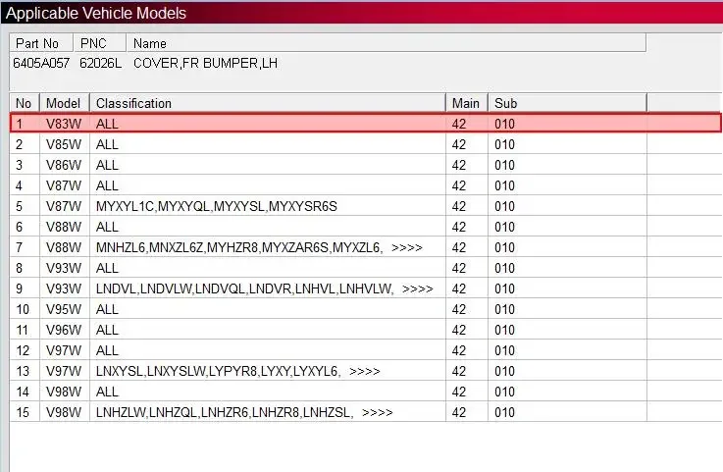Select row 11 for model V96W
This screenshot has height=472, width=723.
[366, 330]
